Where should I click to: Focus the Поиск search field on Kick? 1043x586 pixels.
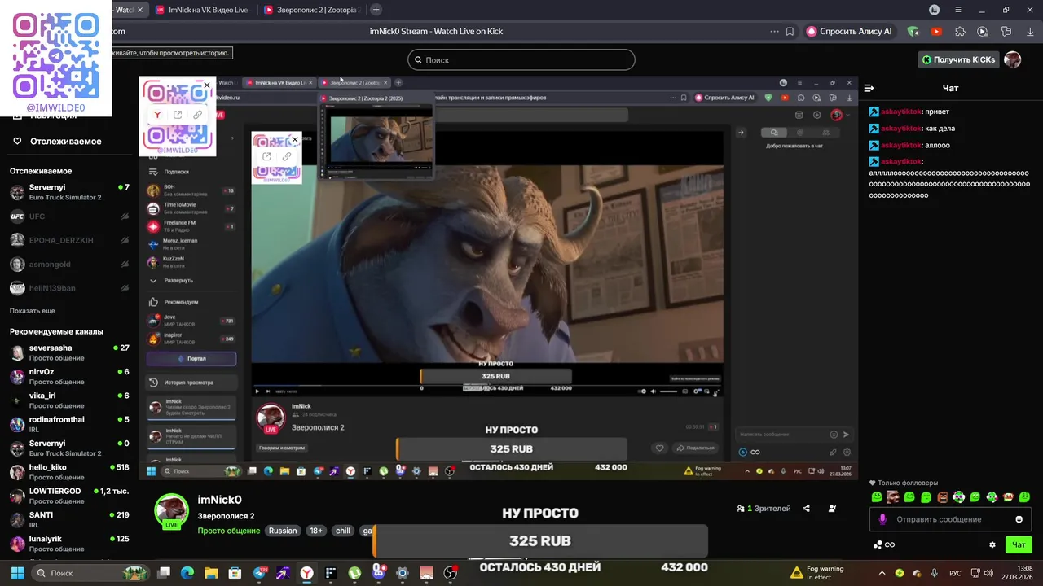click(521, 59)
